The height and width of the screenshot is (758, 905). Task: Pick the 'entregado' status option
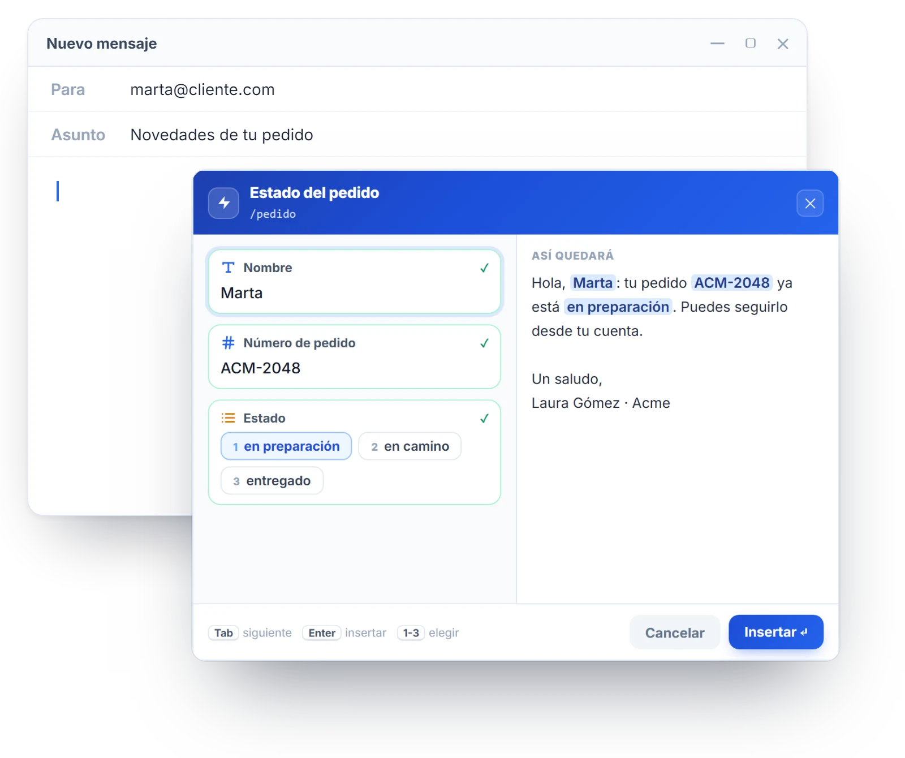(x=272, y=481)
